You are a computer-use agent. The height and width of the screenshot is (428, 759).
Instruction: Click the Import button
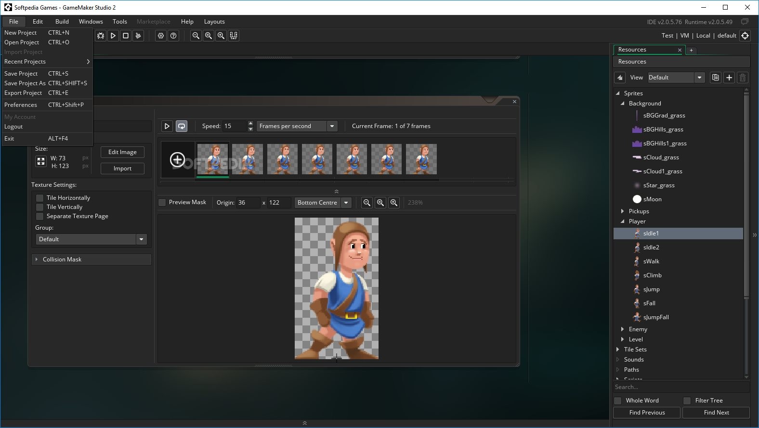tap(122, 169)
